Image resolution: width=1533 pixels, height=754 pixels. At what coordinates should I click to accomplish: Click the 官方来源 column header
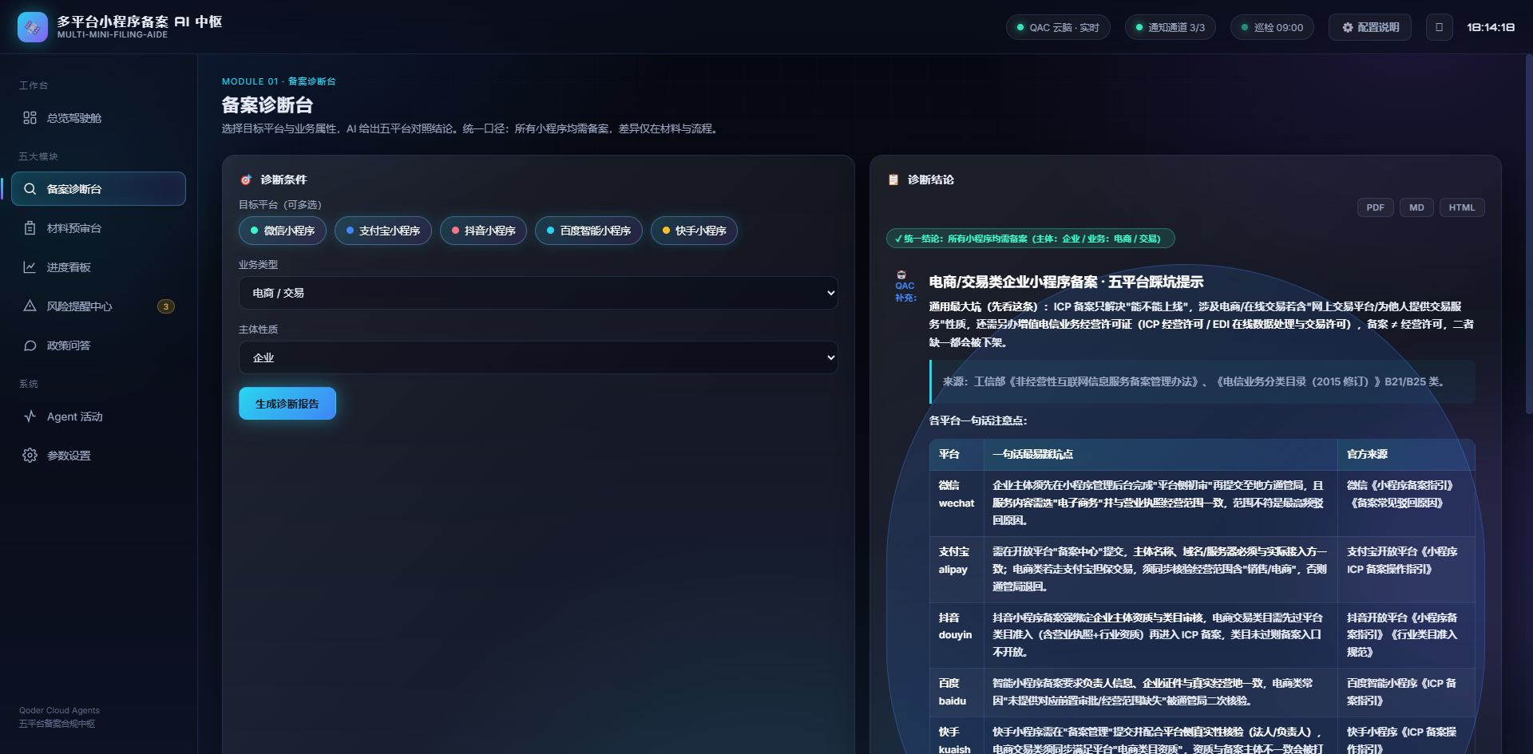[x=1406, y=454]
